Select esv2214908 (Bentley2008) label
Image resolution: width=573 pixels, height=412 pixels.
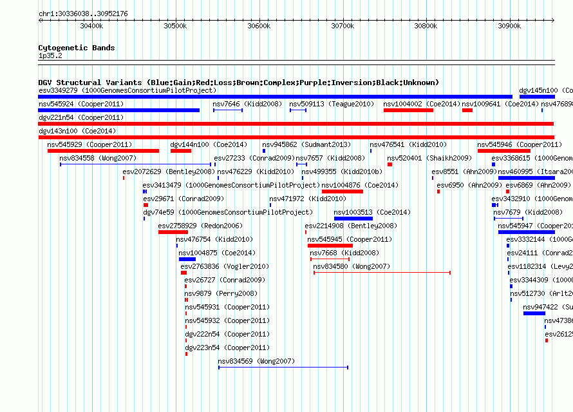click(x=351, y=226)
